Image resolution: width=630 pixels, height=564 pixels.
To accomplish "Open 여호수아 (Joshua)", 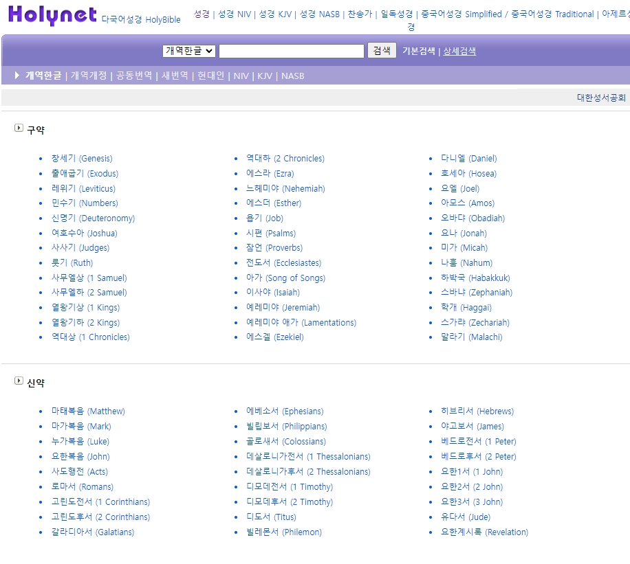I will (x=85, y=234).
